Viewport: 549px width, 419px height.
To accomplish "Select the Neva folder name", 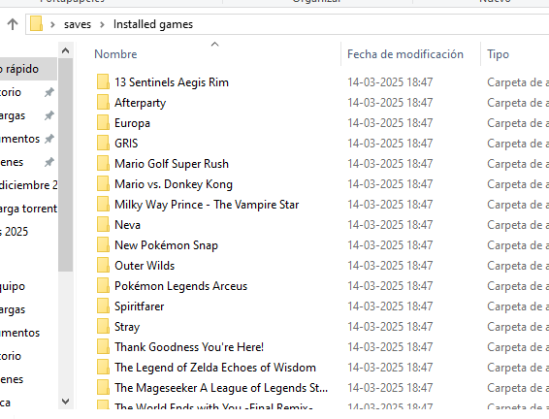I will point(127,225).
